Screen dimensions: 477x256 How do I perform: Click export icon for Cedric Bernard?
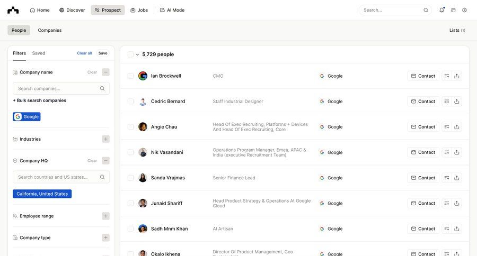point(457,102)
